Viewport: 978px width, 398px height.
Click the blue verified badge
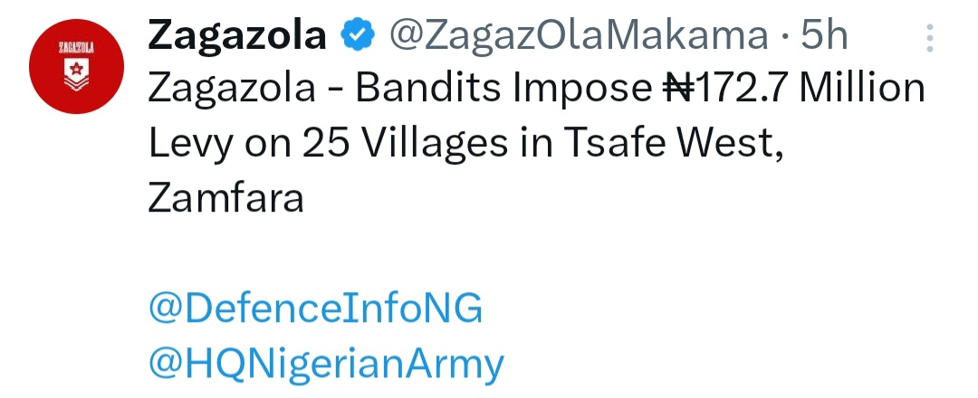pos(356,38)
